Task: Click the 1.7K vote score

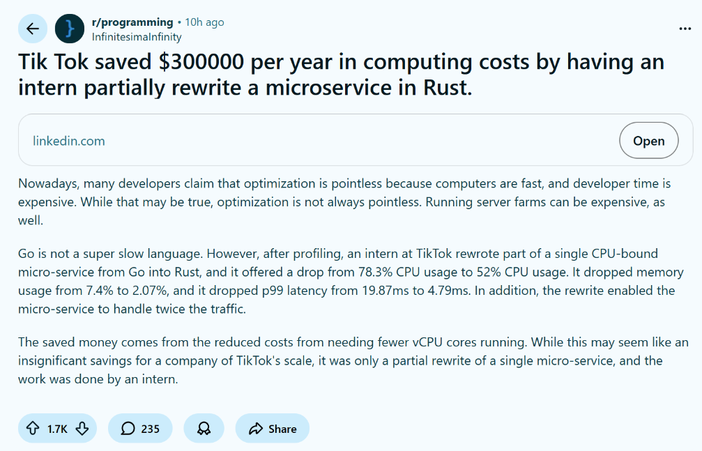Action: (x=57, y=429)
